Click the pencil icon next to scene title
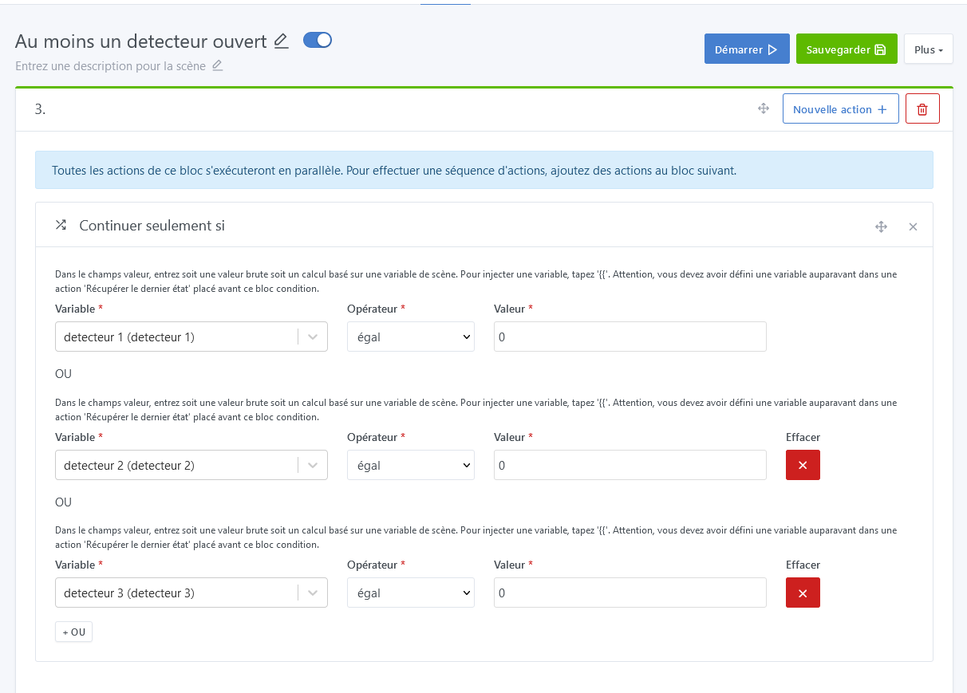Screen dimensions: 967x693 point(281,41)
